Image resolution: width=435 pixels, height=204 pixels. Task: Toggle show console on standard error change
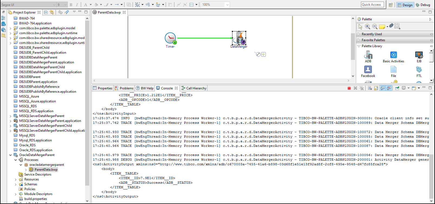coord(389,88)
